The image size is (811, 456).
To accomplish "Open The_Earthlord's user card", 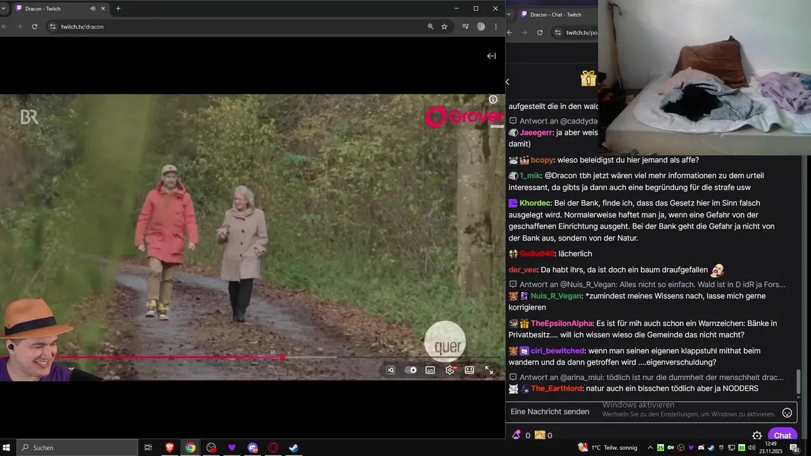I will click(557, 389).
